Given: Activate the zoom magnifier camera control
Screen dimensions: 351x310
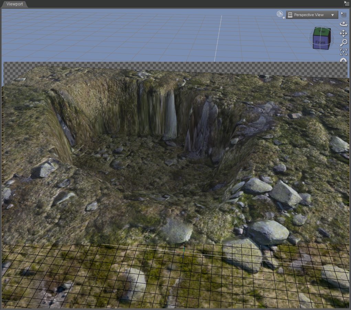Looking at the screenshot, I should pyautogui.click(x=343, y=43).
